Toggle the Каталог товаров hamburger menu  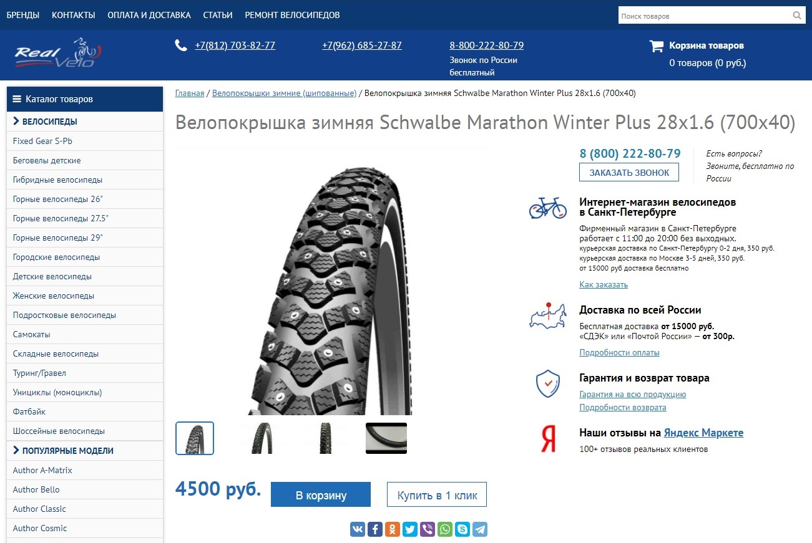tap(17, 99)
